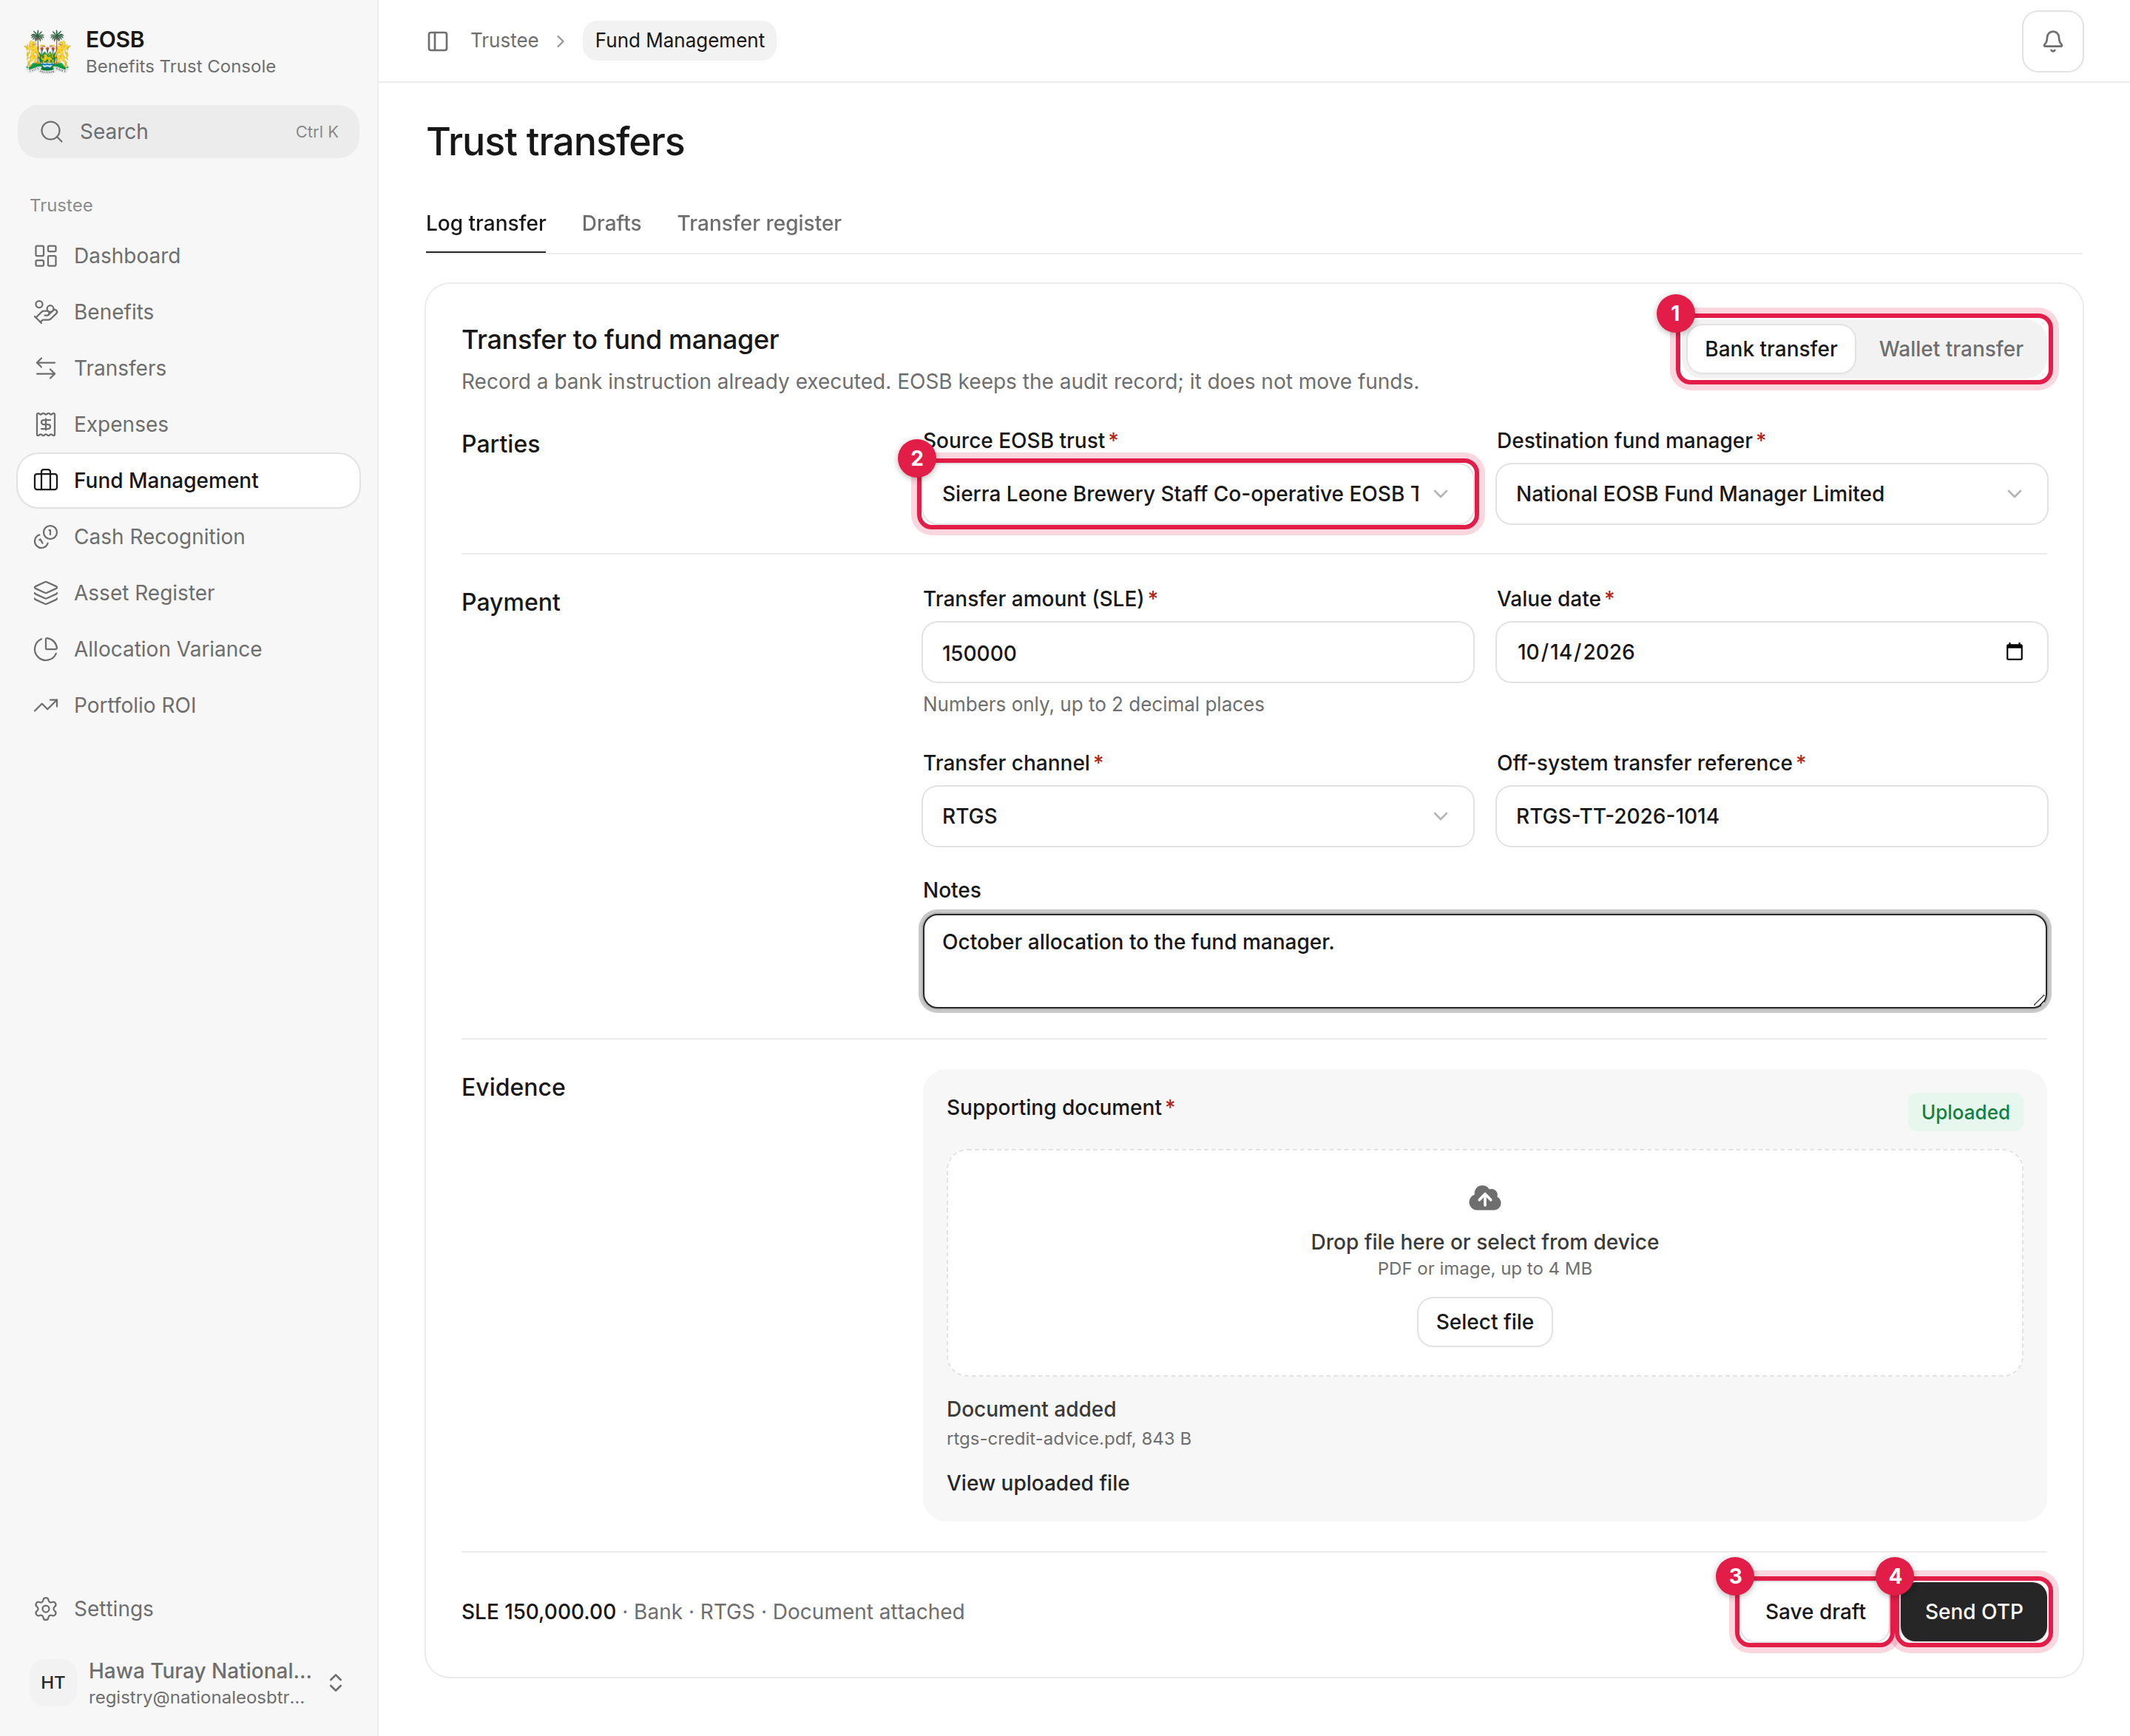This screenshot has height=1736, width=2130.
Task: Switch to the Transfer register tab
Action: click(x=758, y=223)
